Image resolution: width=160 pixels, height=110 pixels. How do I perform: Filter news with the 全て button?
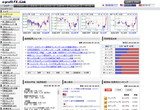pos(30,73)
